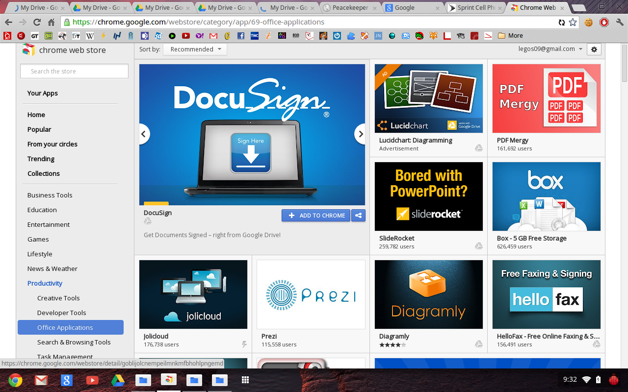
Task: Open the Facebook bookmark icon
Action: (241, 36)
